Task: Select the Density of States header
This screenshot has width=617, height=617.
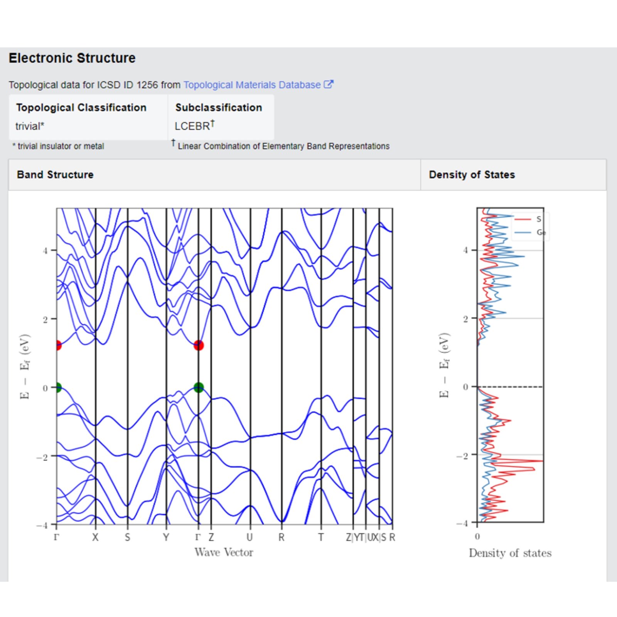Action: pyautogui.click(x=472, y=175)
